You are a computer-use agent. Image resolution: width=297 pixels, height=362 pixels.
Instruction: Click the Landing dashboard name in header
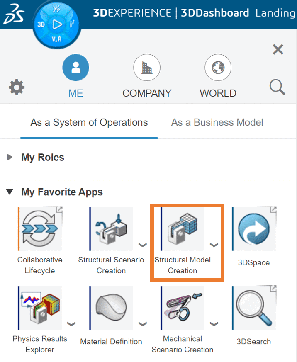pyautogui.click(x=275, y=13)
